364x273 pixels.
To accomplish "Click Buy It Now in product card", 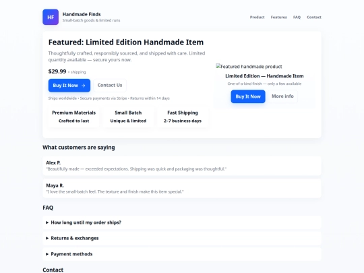I will coord(248,96).
